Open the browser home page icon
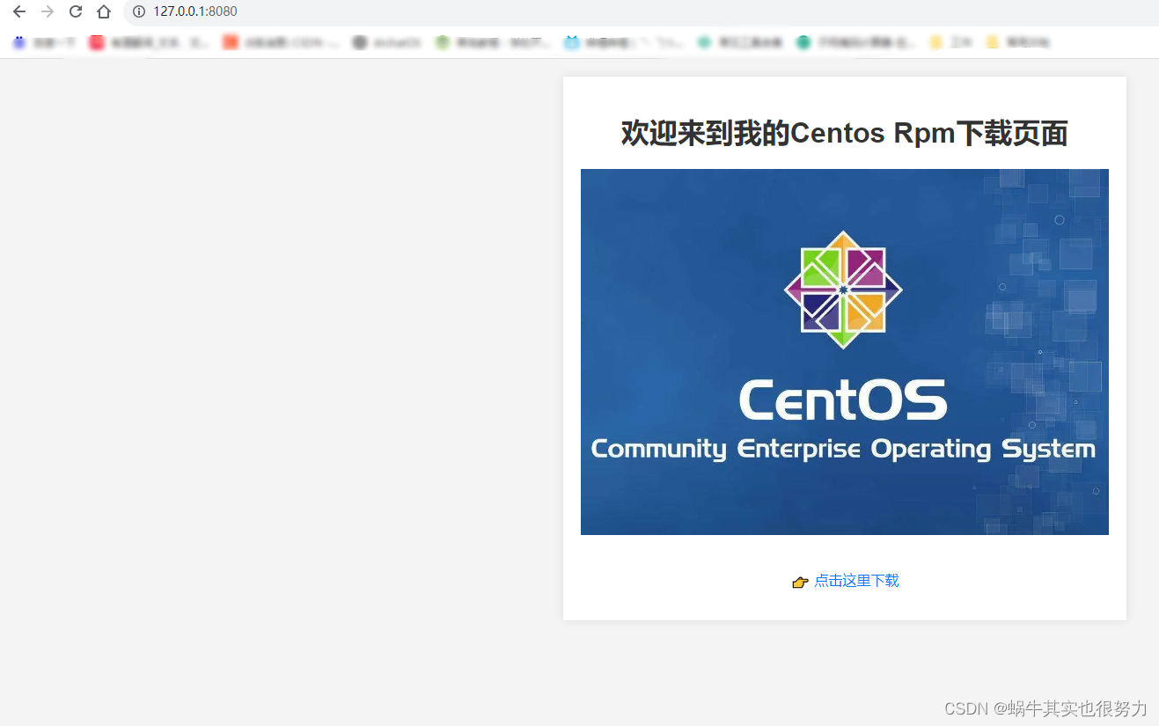Viewport: 1159px width, 726px height. (x=104, y=11)
